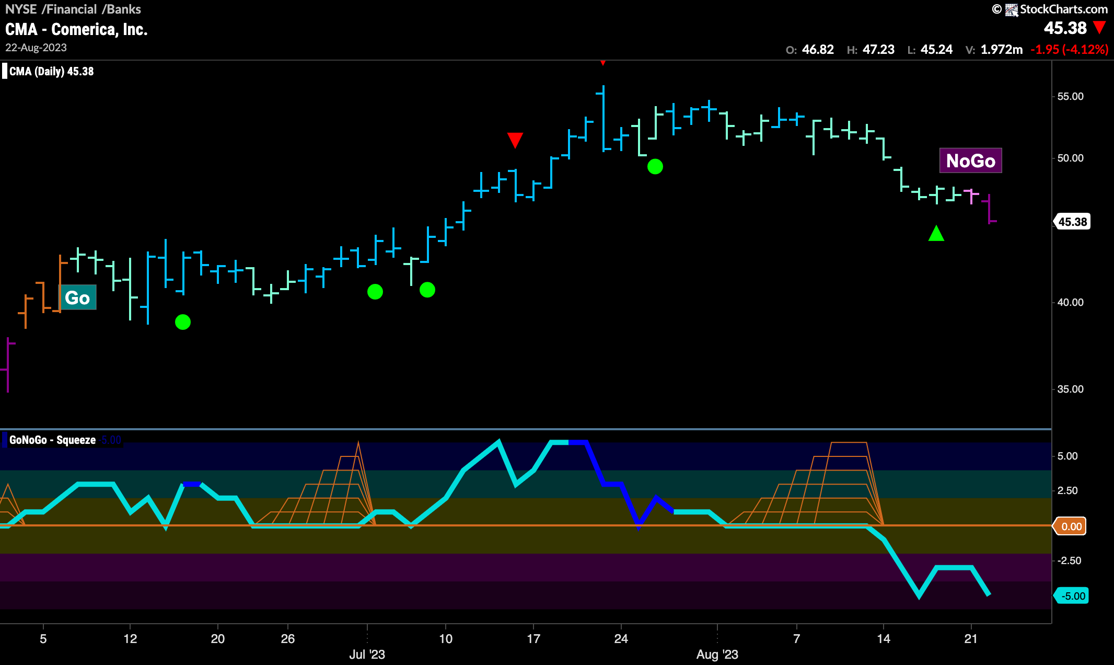
Task: Click the green circle marker near 3 July
Action: 375,292
